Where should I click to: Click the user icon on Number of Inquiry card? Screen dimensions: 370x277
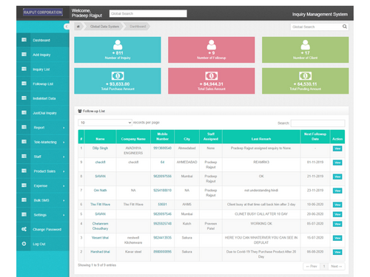118,45
